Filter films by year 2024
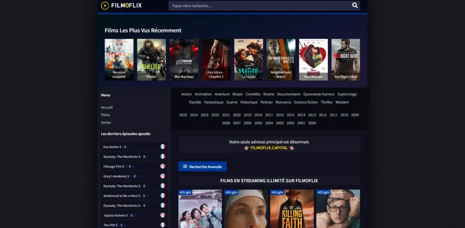The height and width of the screenshot is (228, 465). coord(193,115)
